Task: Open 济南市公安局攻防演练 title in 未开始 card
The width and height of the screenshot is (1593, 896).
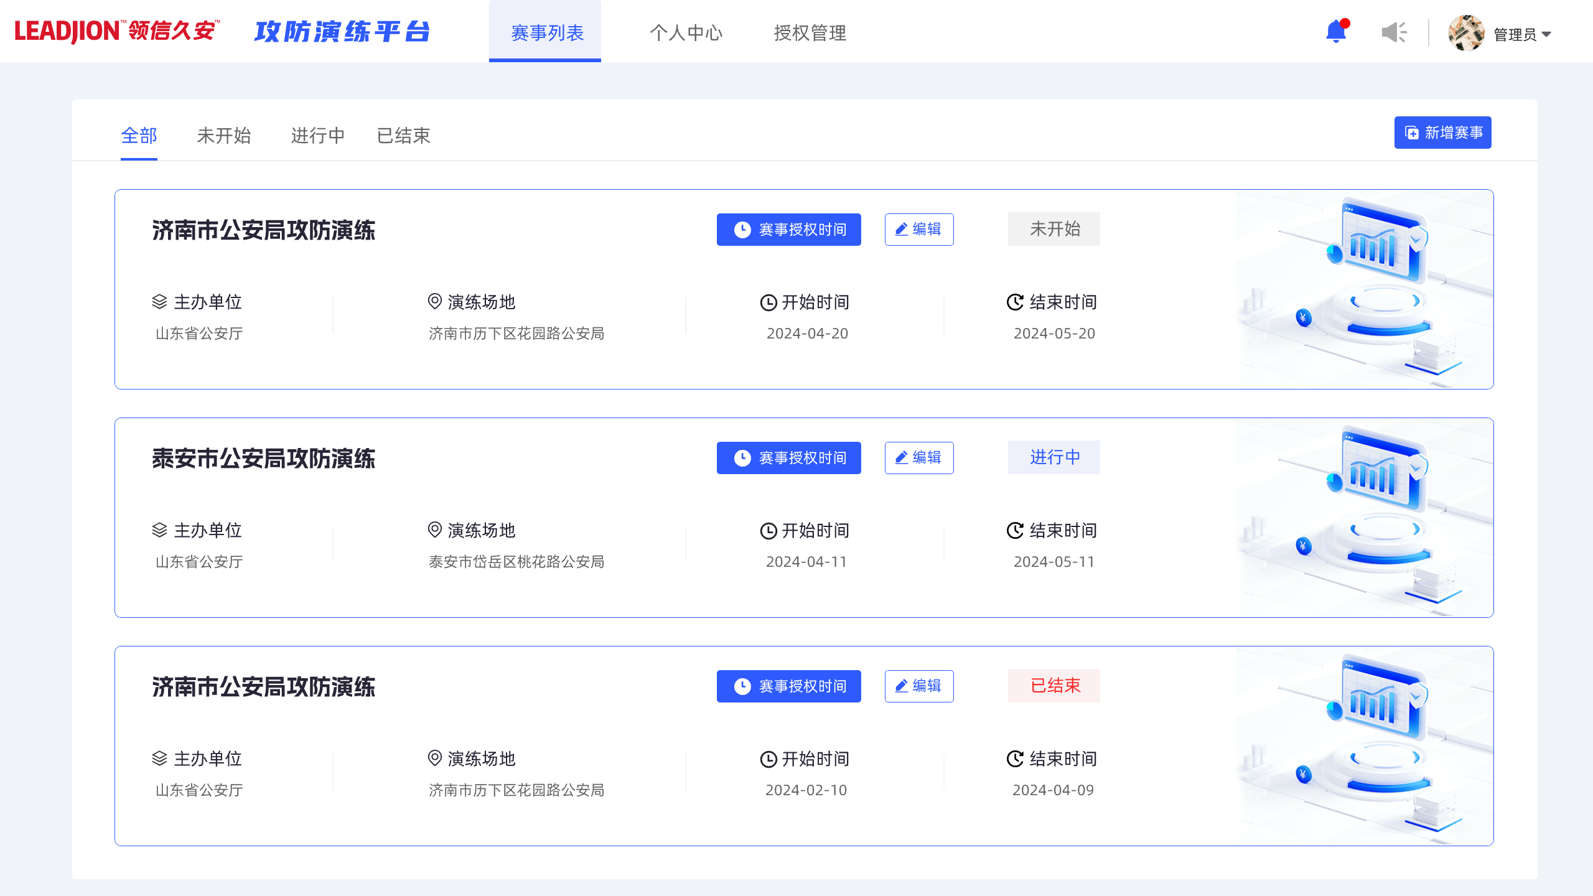Action: [x=263, y=230]
